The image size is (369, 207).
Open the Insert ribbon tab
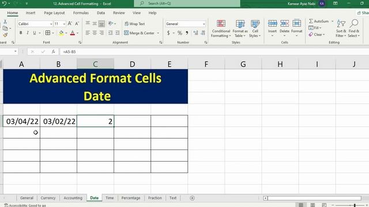click(x=31, y=13)
